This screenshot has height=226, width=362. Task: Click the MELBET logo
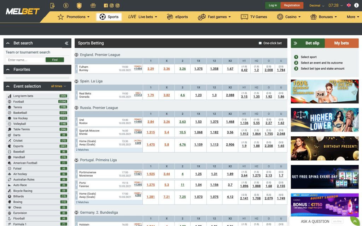click(23, 11)
